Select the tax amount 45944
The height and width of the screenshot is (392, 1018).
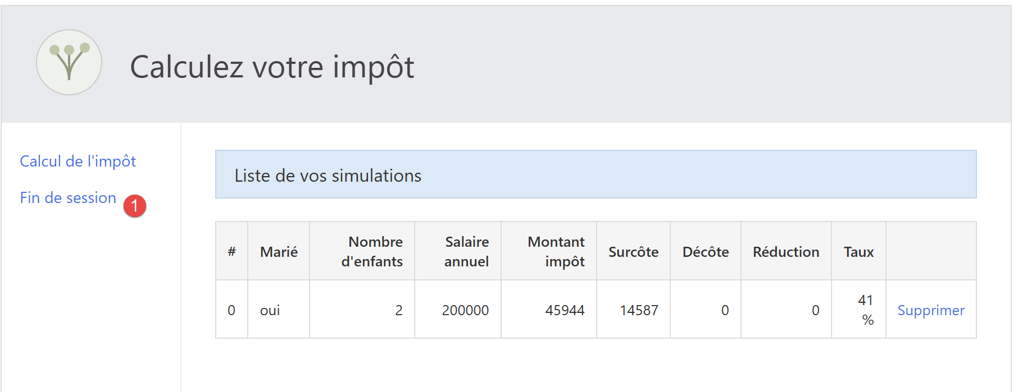[565, 310]
